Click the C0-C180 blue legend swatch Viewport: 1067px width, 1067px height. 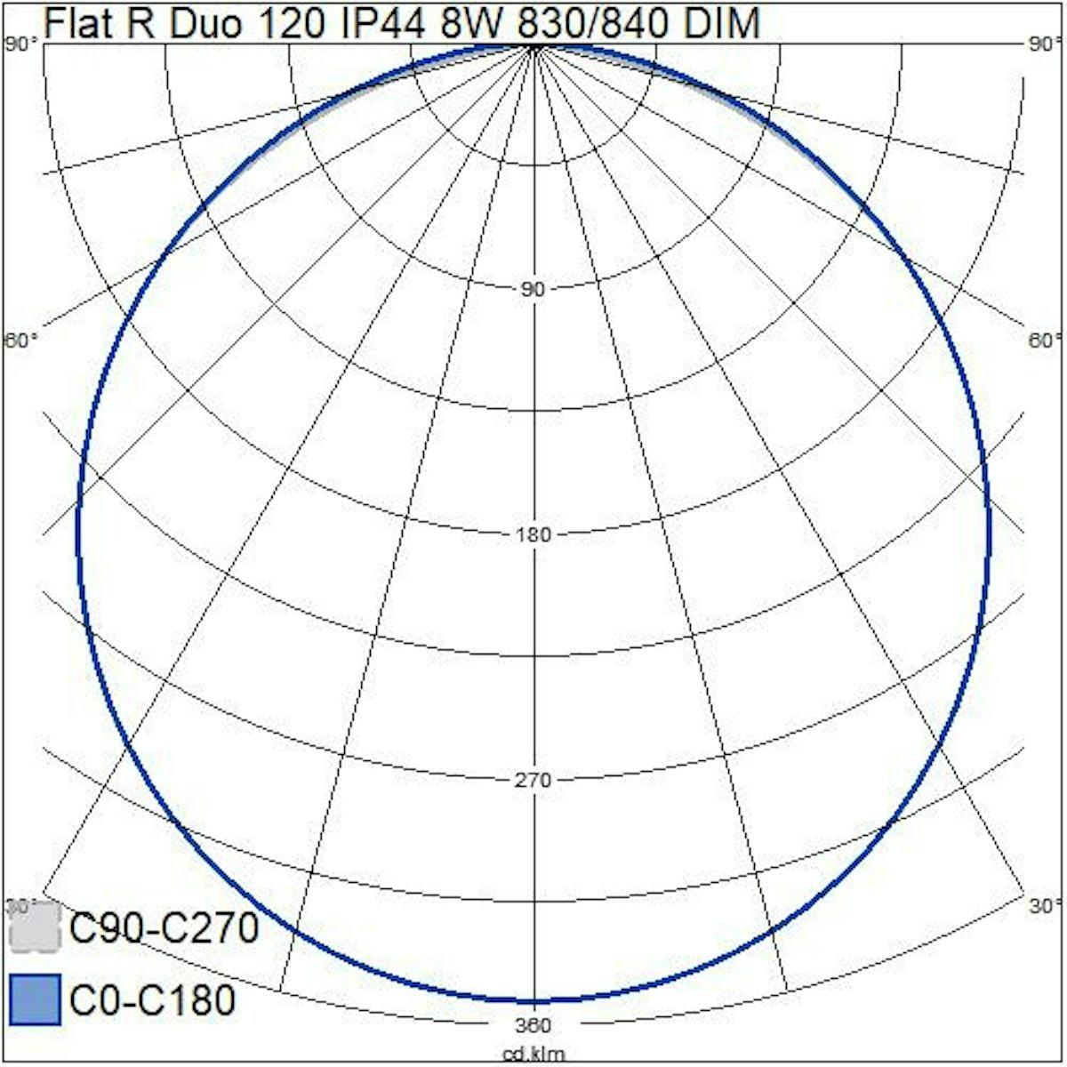click(x=35, y=999)
